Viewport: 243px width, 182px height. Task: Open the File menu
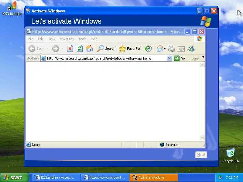31,39
